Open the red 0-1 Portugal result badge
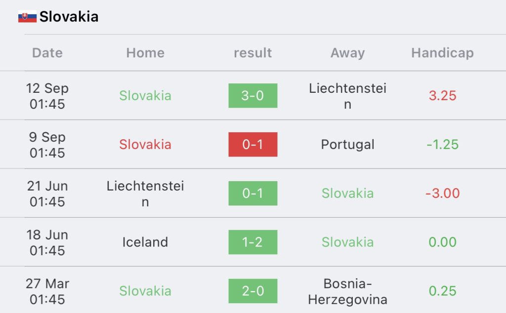The width and height of the screenshot is (506, 313). coord(253,145)
